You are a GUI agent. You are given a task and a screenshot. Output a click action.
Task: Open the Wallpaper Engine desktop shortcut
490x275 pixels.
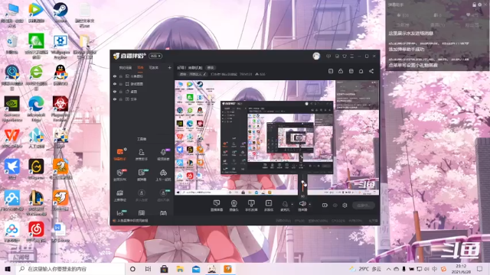point(60,47)
